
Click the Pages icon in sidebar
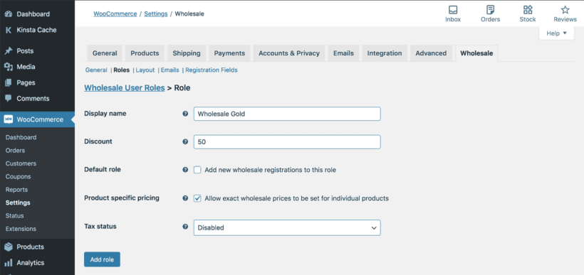click(x=9, y=83)
